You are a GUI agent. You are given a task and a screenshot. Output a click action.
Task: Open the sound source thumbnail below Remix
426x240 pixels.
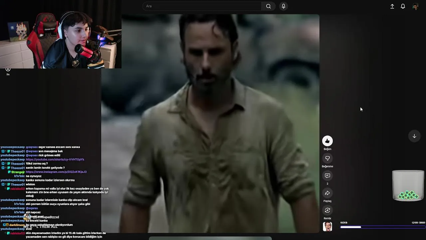[x=327, y=227]
